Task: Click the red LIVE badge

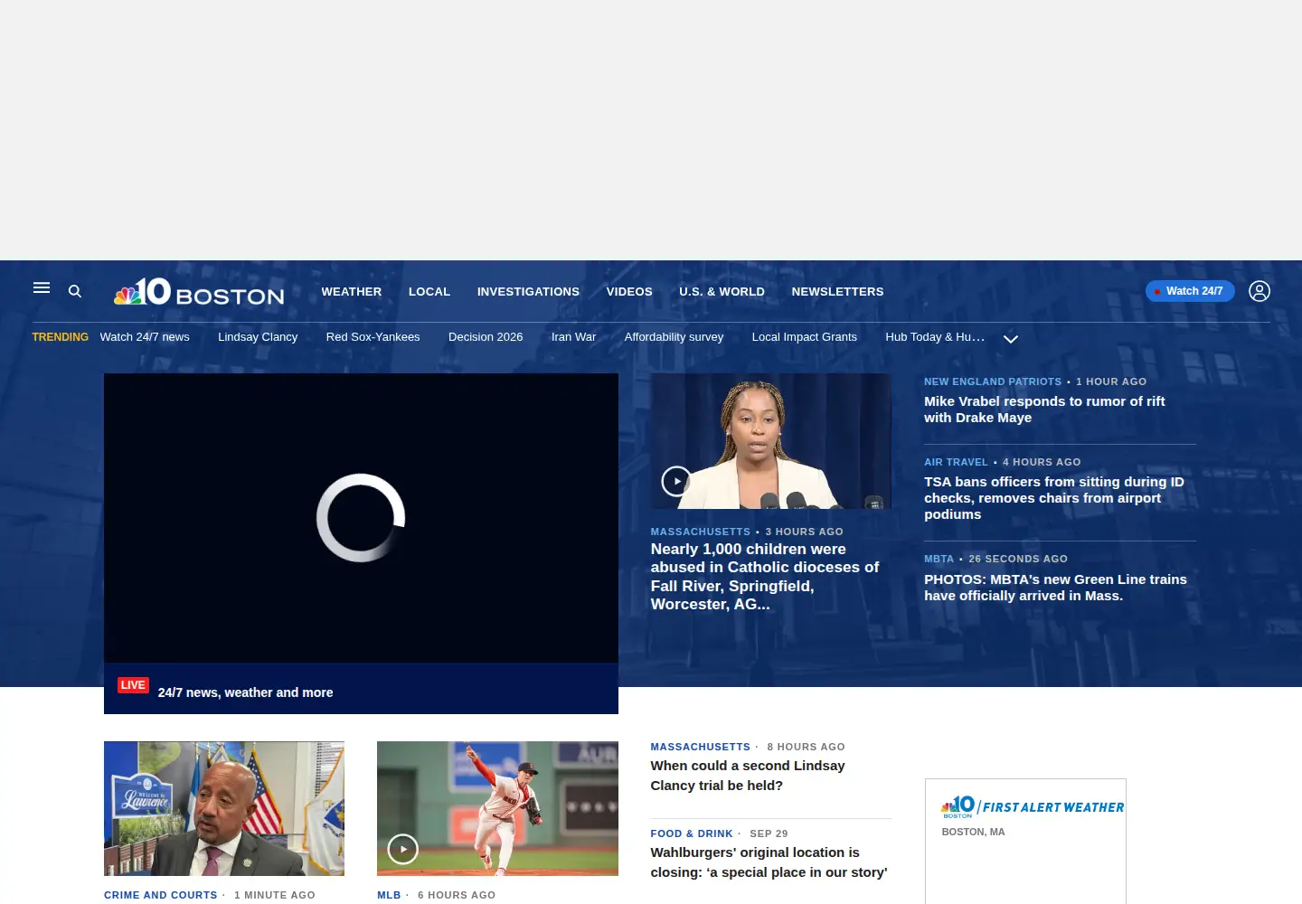Action: pos(133,685)
